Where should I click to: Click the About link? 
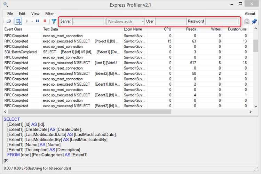point(250,14)
